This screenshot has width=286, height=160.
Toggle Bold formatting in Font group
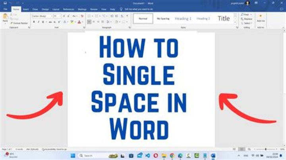point(34,22)
